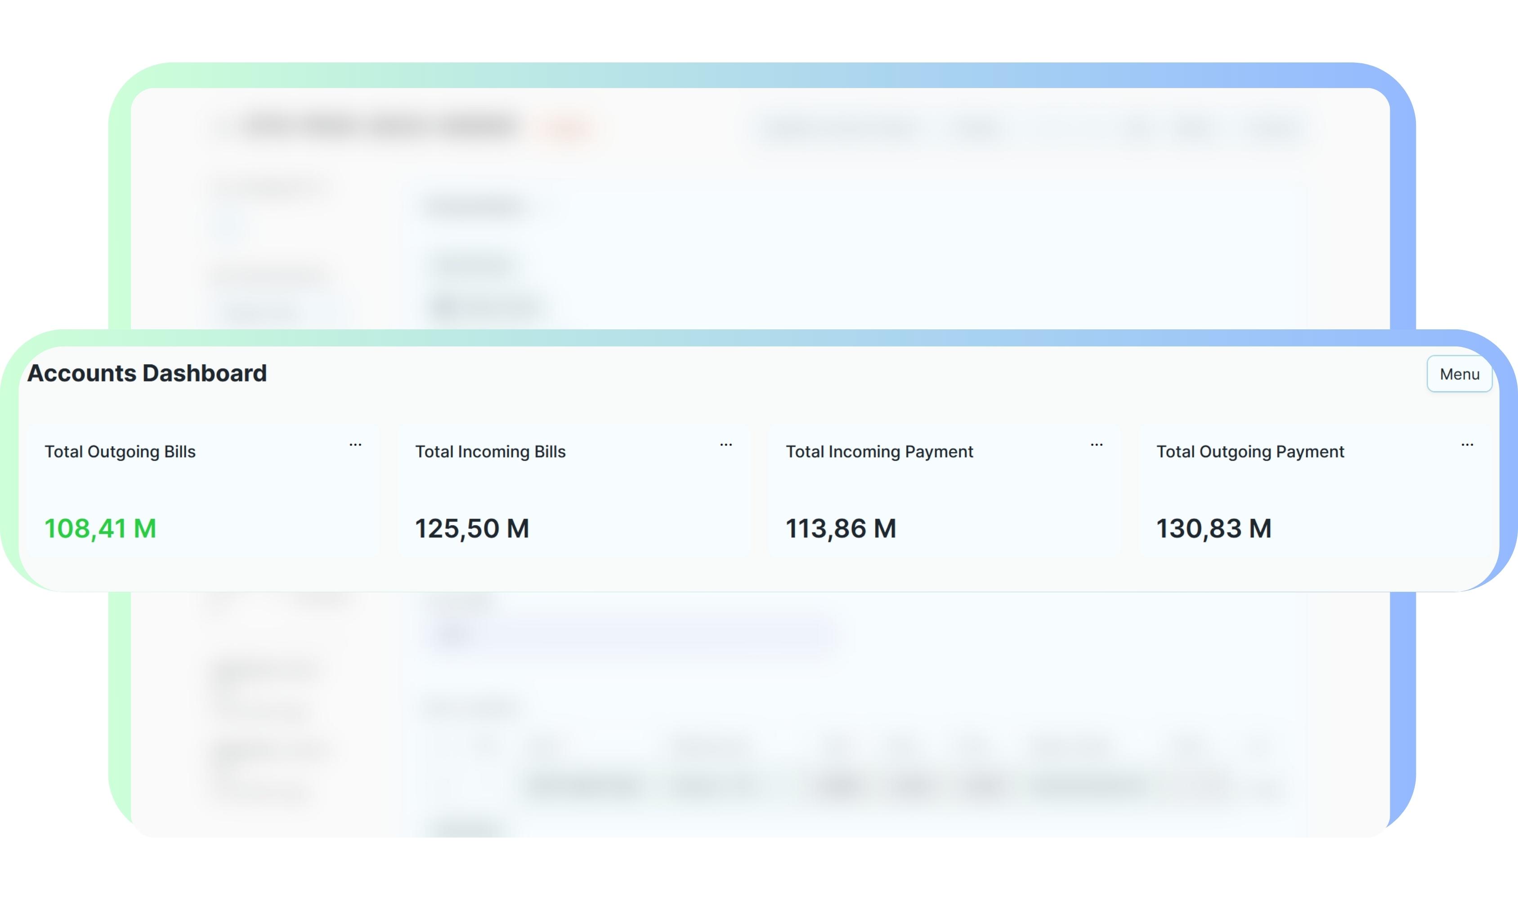Viewport: 1518px width, 900px height.
Task: Select the Total Outgoing Bills label
Action: pyautogui.click(x=120, y=452)
